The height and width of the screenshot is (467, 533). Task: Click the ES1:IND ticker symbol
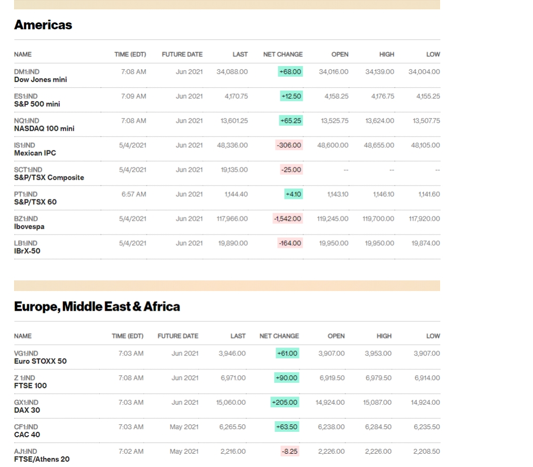coord(26,96)
